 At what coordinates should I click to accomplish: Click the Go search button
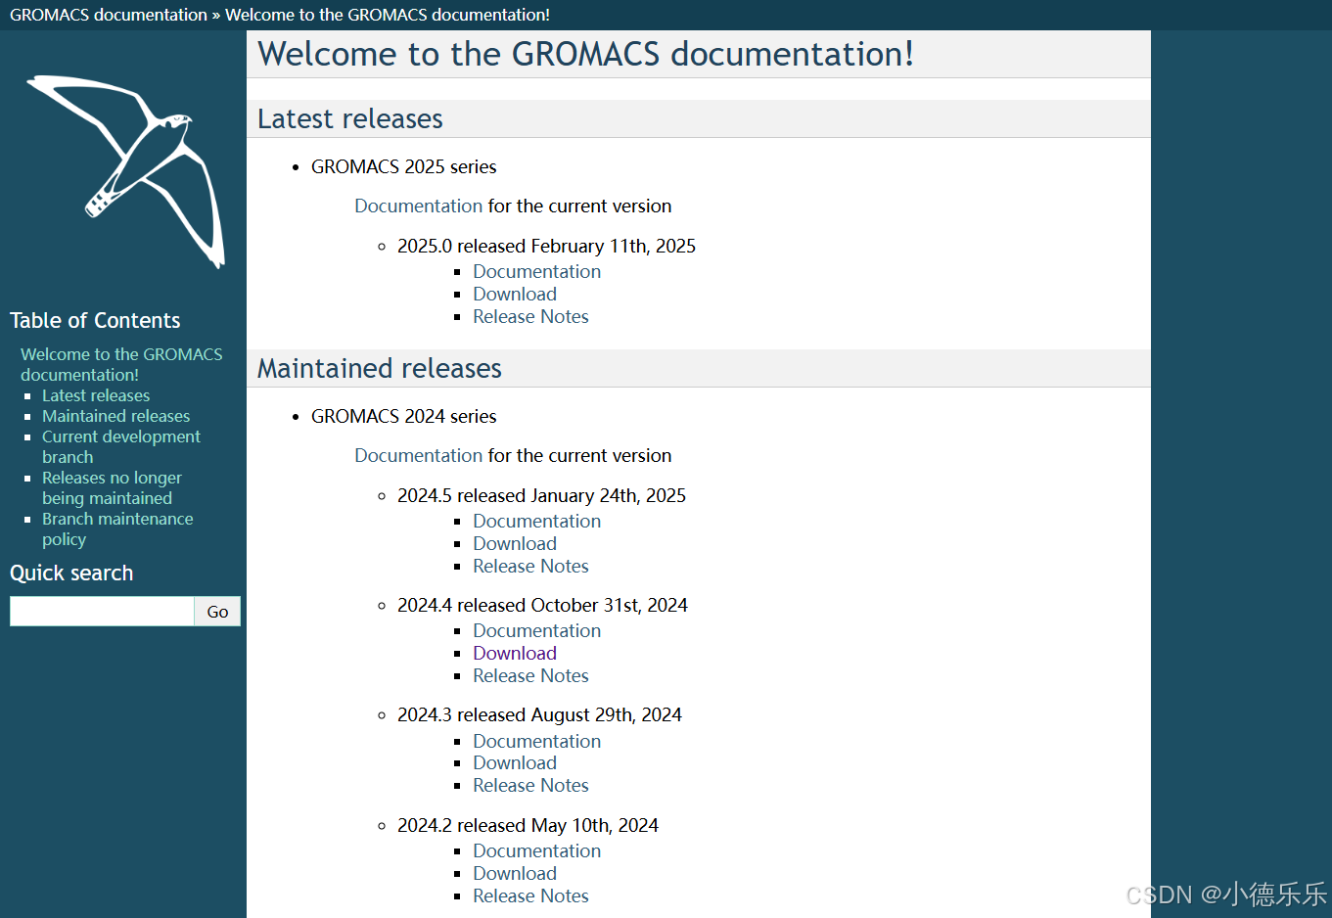pos(217,611)
